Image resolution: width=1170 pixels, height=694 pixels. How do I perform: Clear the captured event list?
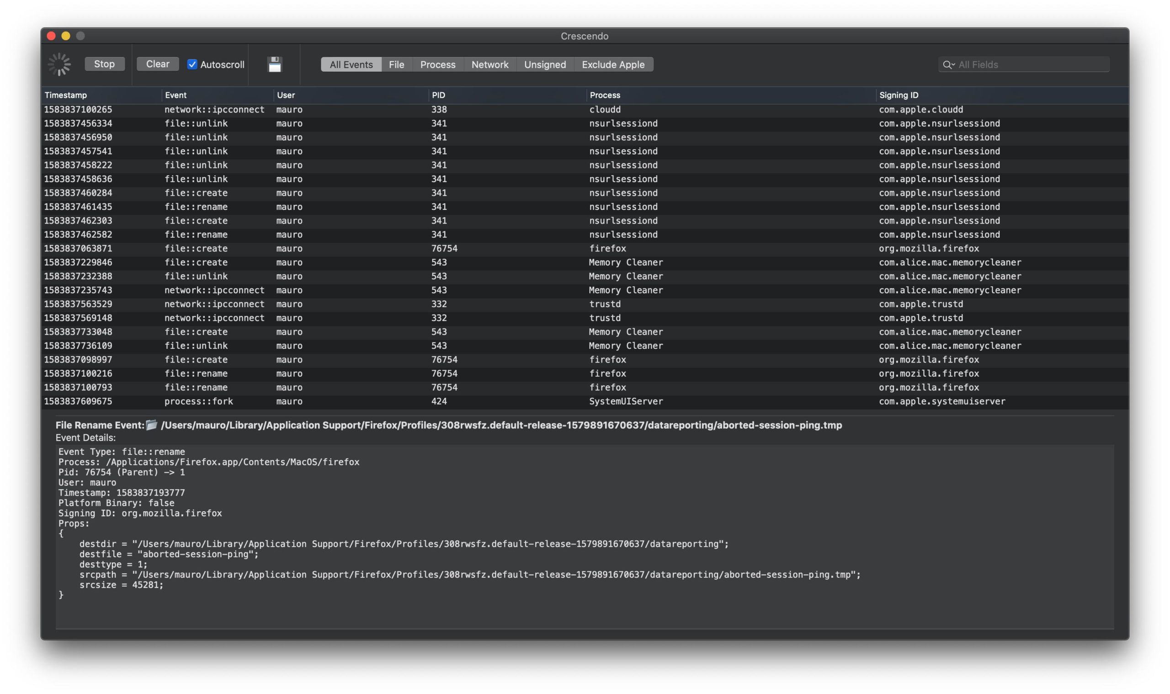[x=158, y=64]
